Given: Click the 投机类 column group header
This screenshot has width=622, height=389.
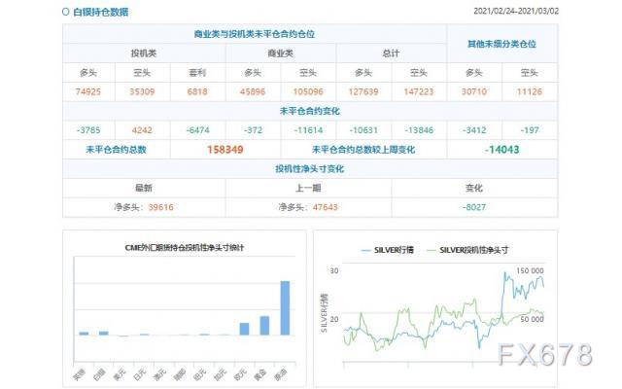Looking at the screenshot, I should pos(144,53).
